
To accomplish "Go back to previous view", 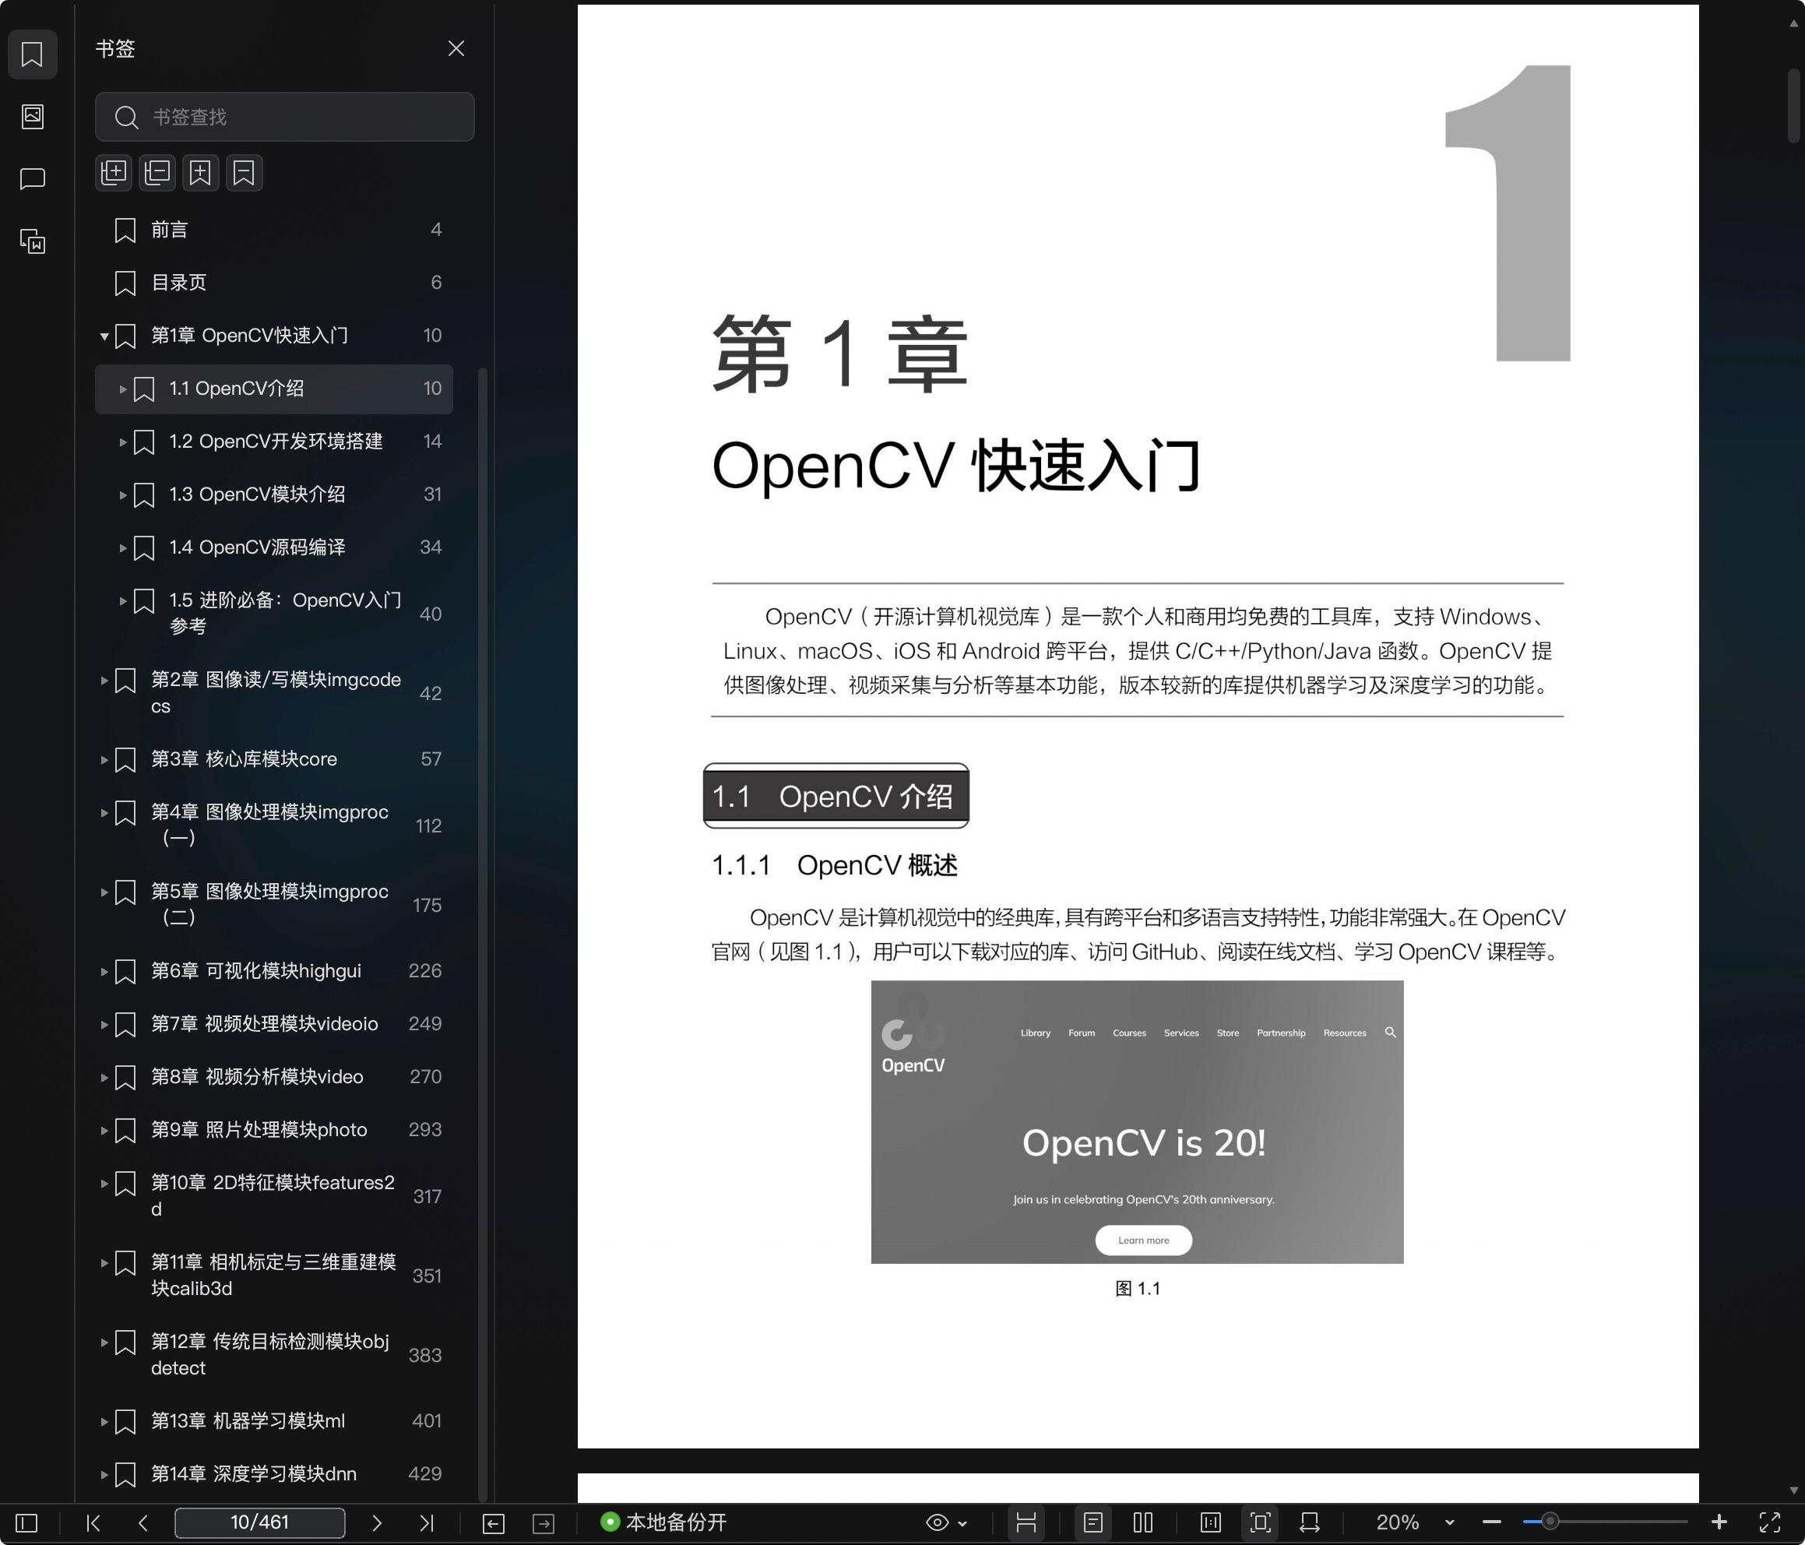I will click(493, 1523).
